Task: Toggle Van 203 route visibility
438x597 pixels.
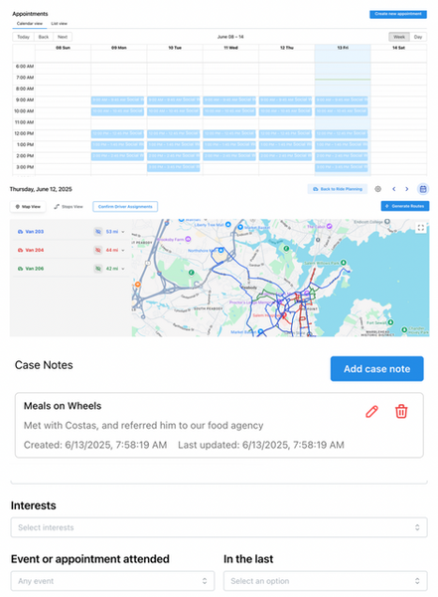Action: tap(98, 232)
